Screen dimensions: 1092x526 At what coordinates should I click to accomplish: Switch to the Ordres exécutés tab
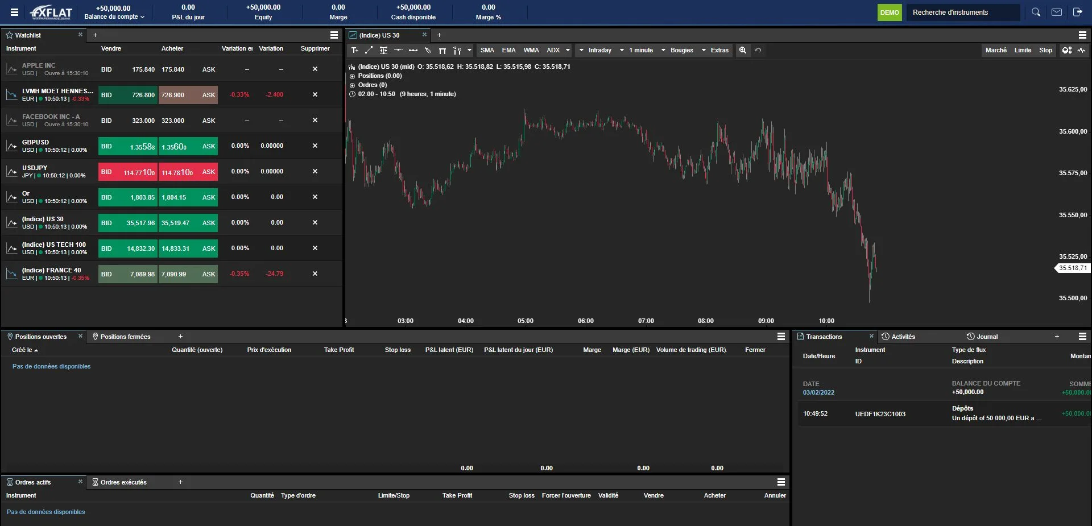tap(123, 482)
